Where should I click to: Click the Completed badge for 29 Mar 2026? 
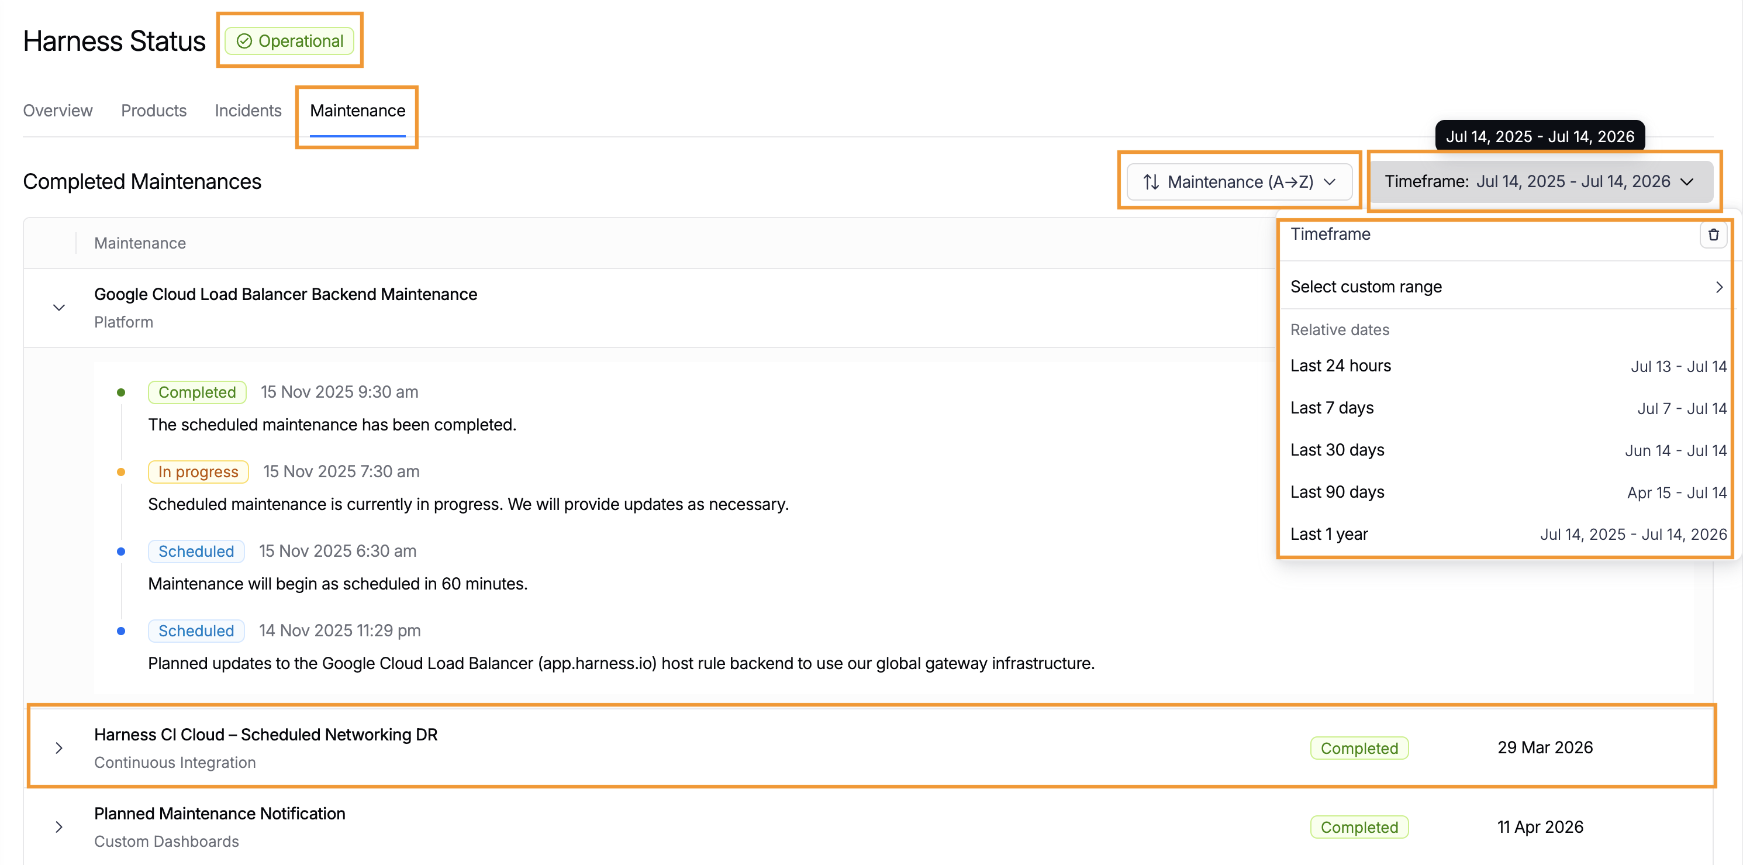click(x=1359, y=748)
